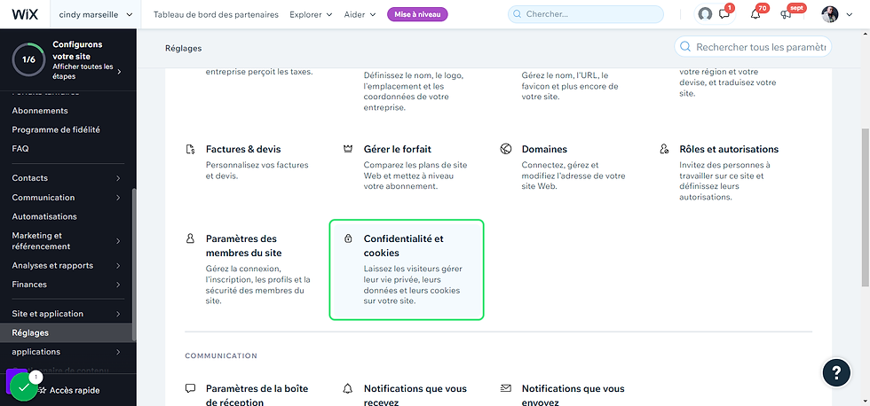870x406 pixels.
Task: Open the help question mark button
Action: point(836,372)
